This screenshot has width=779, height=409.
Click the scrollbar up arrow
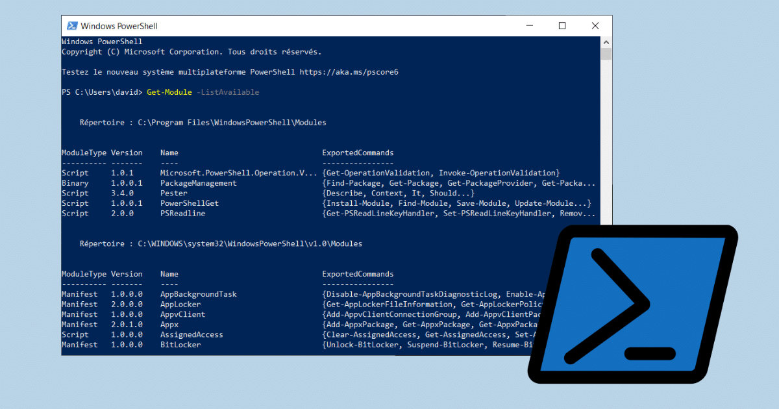point(606,42)
